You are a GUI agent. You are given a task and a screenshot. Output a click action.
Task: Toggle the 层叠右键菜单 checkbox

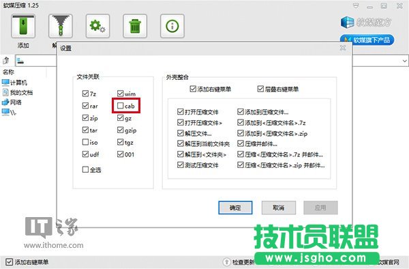pos(260,89)
